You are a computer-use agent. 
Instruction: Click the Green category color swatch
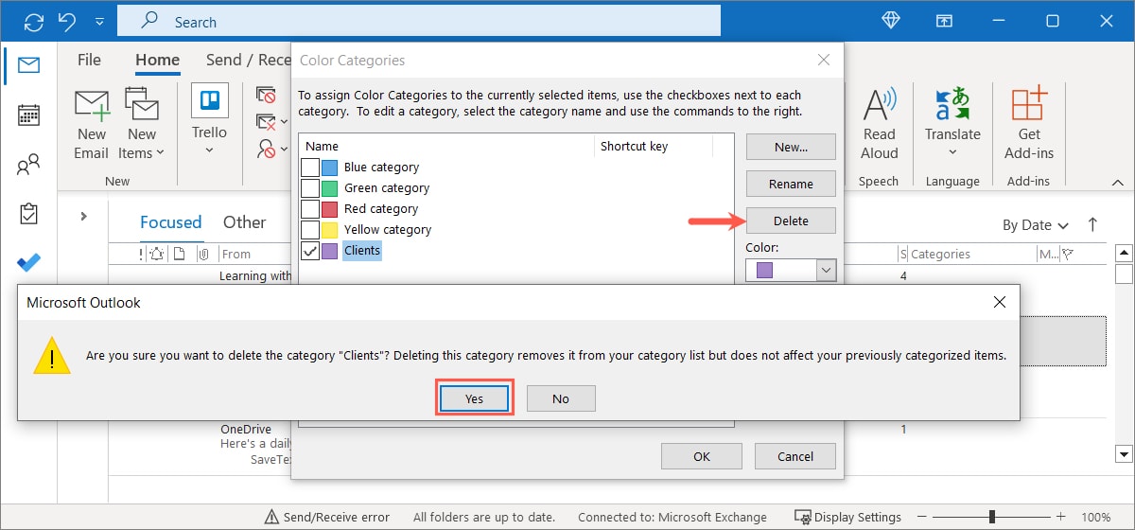coord(330,188)
